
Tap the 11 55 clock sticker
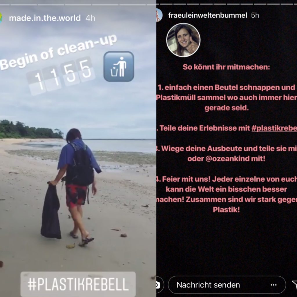61,76
